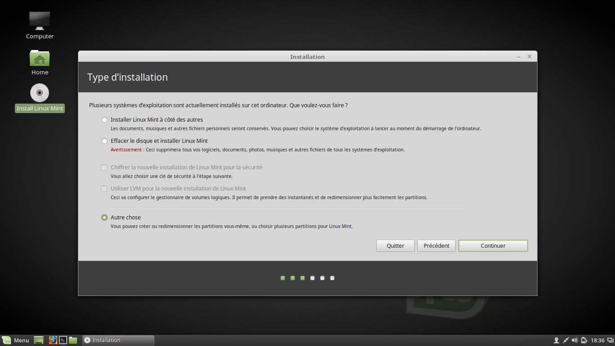The width and height of the screenshot is (615, 346).
Task: Click the power battery tray icon
Action: tap(584, 340)
